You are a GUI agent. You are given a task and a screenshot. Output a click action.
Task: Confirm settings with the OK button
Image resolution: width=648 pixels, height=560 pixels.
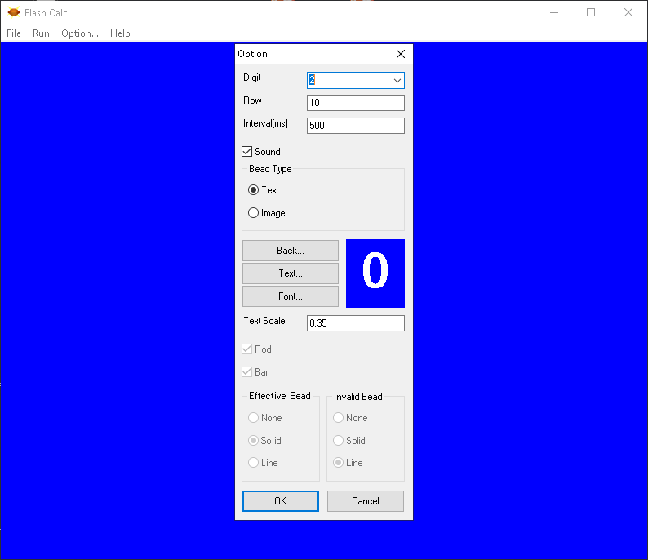pos(281,501)
